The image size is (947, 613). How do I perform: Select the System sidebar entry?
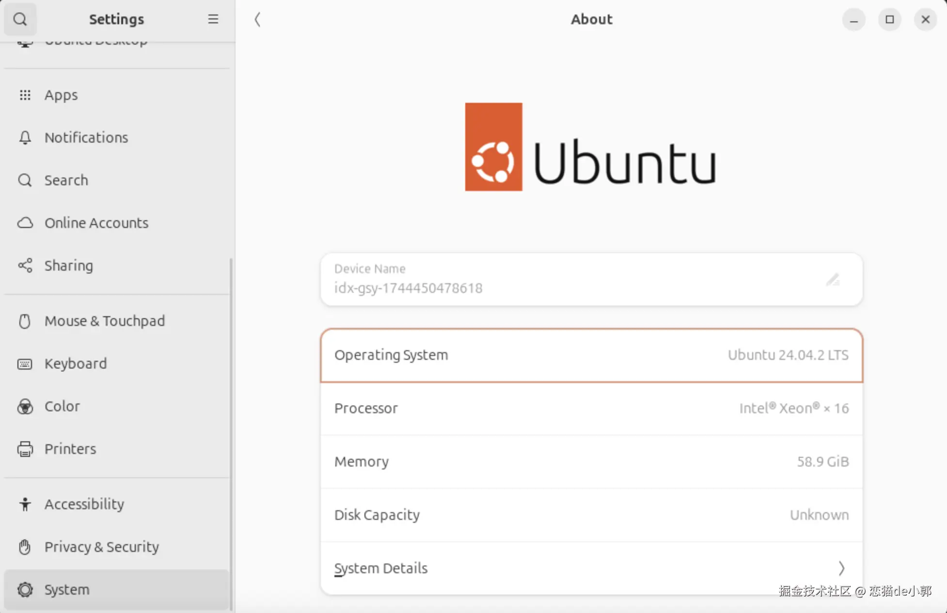coord(67,590)
